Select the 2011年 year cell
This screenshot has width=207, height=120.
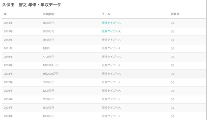click(8, 48)
